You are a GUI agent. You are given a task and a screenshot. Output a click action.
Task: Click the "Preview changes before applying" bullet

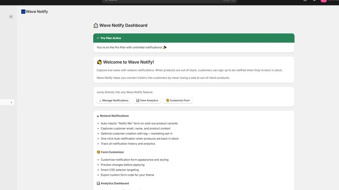point(122,165)
